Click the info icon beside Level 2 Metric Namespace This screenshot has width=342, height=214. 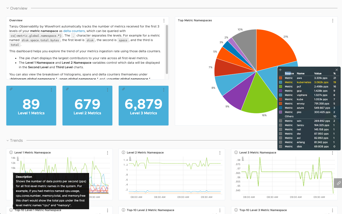(124, 152)
